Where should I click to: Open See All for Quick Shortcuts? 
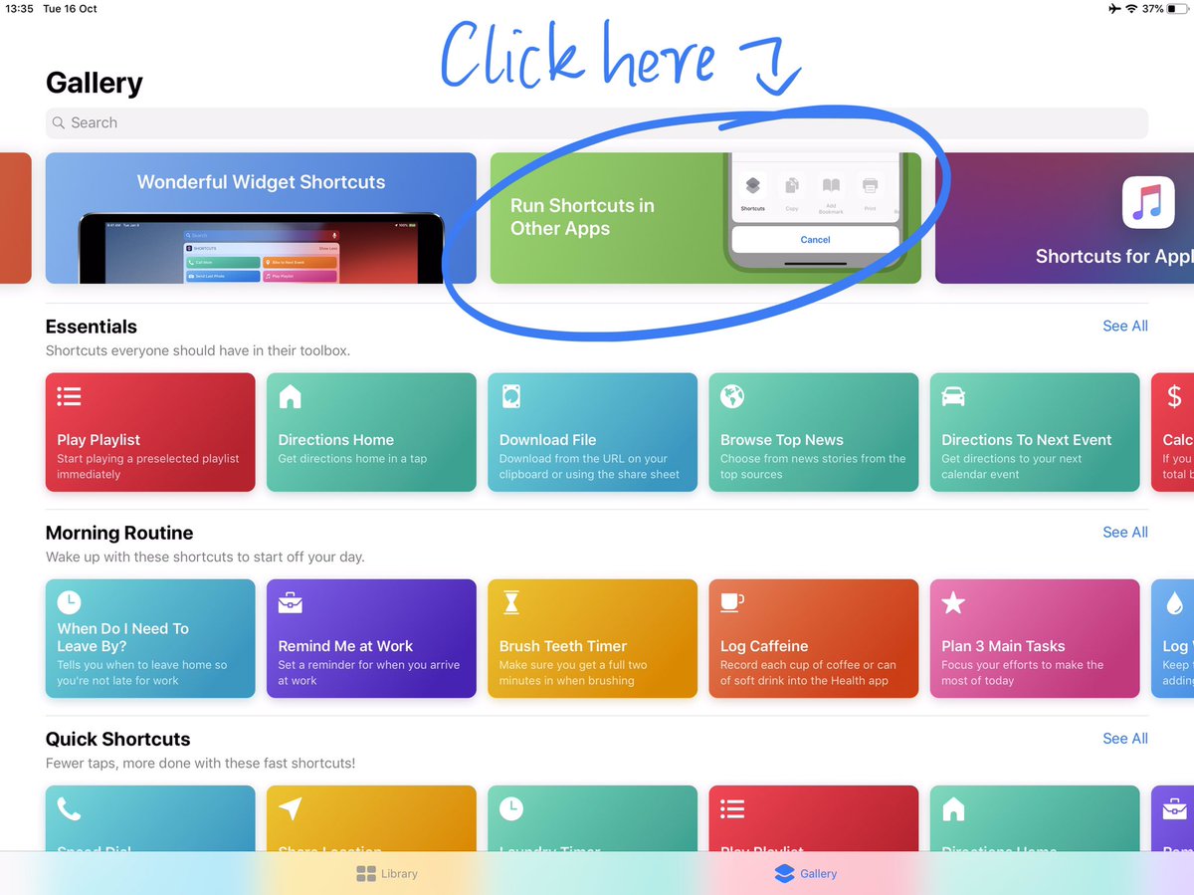point(1125,738)
